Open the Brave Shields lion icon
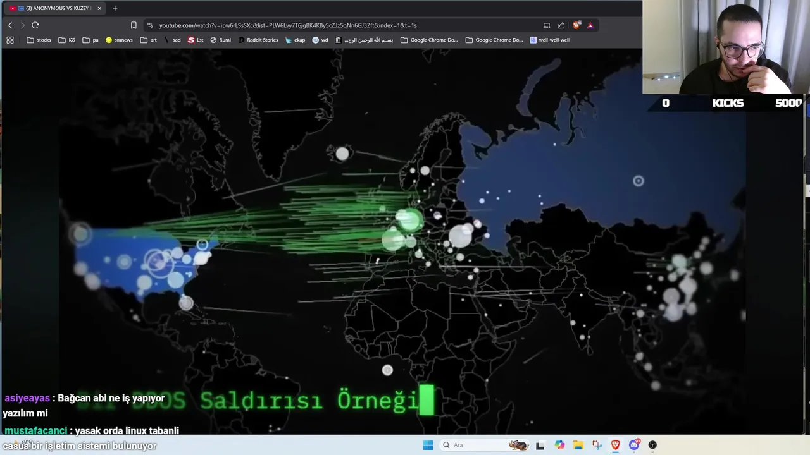This screenshot has width=810, height=455. coord(576,25)
